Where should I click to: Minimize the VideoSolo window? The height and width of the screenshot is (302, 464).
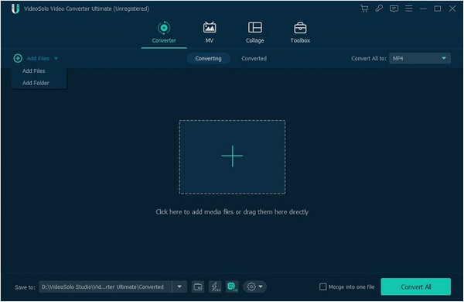click(x=423, y=9)
